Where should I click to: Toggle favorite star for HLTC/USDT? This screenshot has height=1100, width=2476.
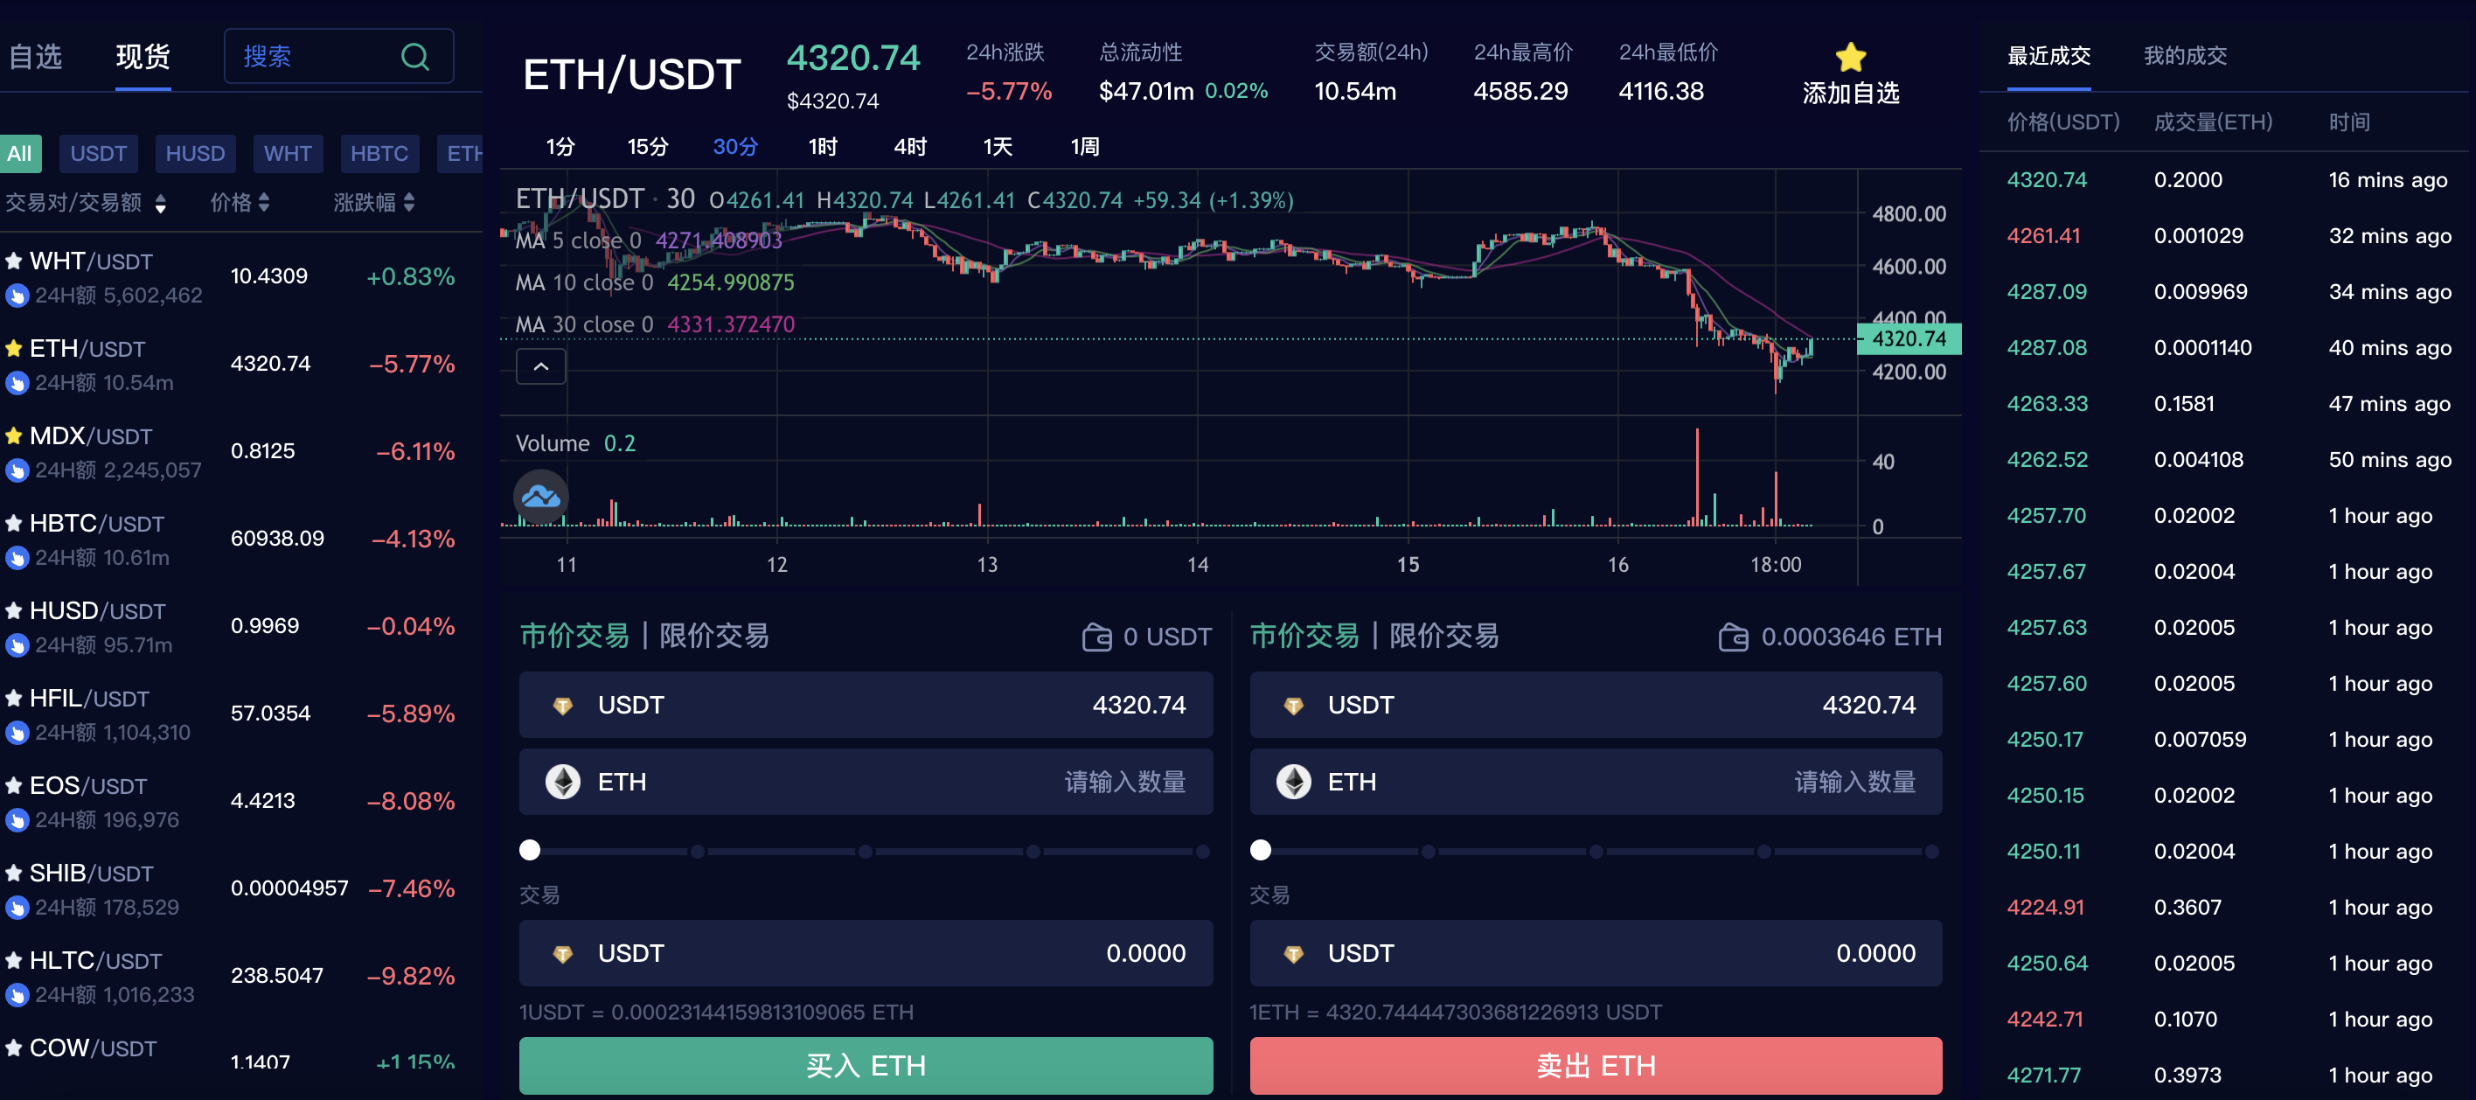pos(13,961)
